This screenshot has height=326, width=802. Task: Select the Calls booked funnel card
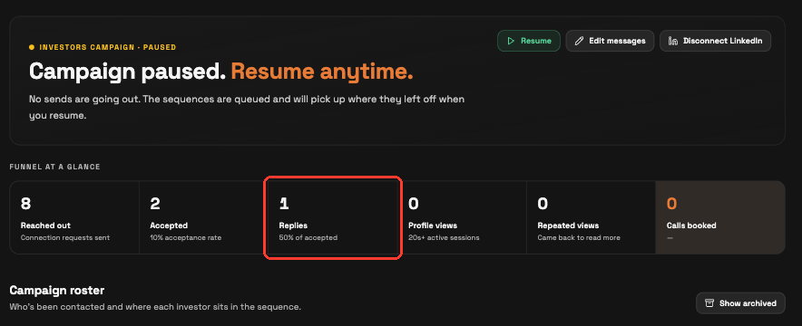720,217
